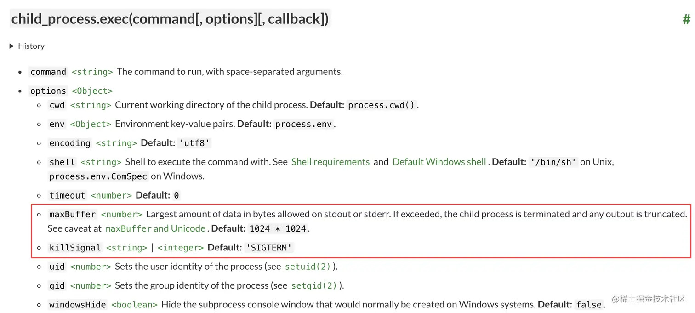The height and width of the screenshot is (313, 695).
Task: Click the <string> type next to command
Action: point(92,72)
